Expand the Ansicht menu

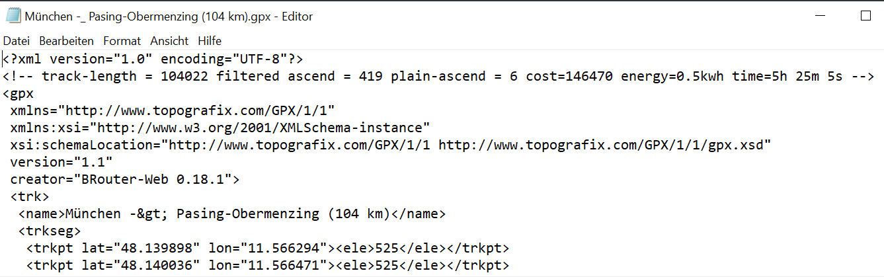(x=169, y=40)
